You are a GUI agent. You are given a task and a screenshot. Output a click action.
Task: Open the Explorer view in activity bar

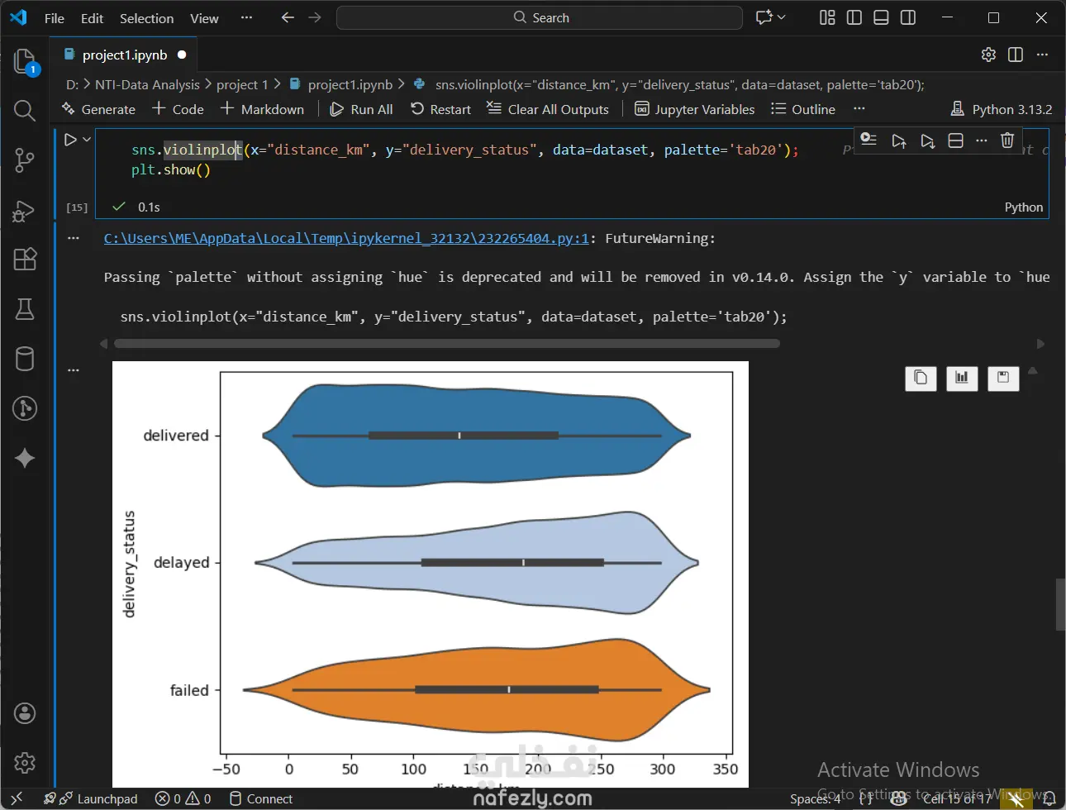(x=25, y=61)
